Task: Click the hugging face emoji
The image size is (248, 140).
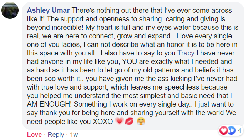Action: [141, 121]
